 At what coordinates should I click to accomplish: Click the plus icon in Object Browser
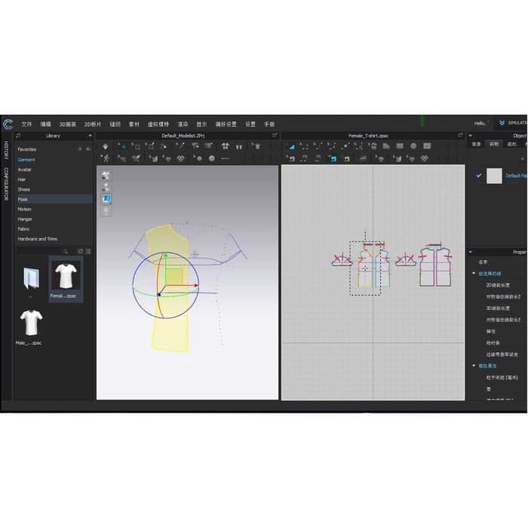click(523, 158)
